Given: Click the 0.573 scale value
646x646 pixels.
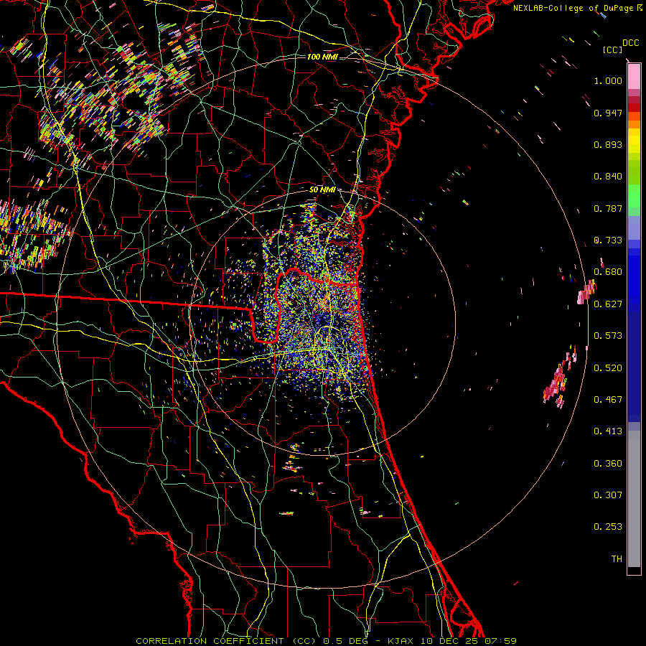Looking at the screenshot, I should tap(608, 336).
